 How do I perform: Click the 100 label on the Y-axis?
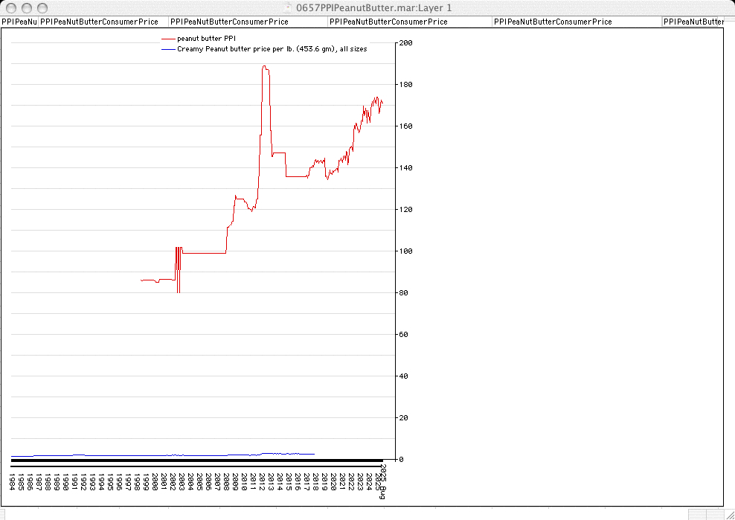pyautogui.click(x=406, y=251)
